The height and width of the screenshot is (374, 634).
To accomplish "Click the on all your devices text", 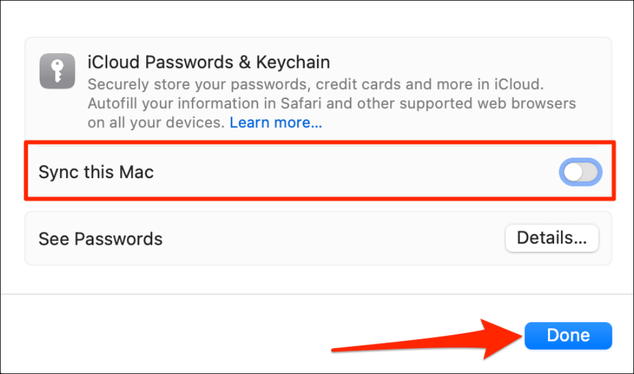I will pos(155,122).
